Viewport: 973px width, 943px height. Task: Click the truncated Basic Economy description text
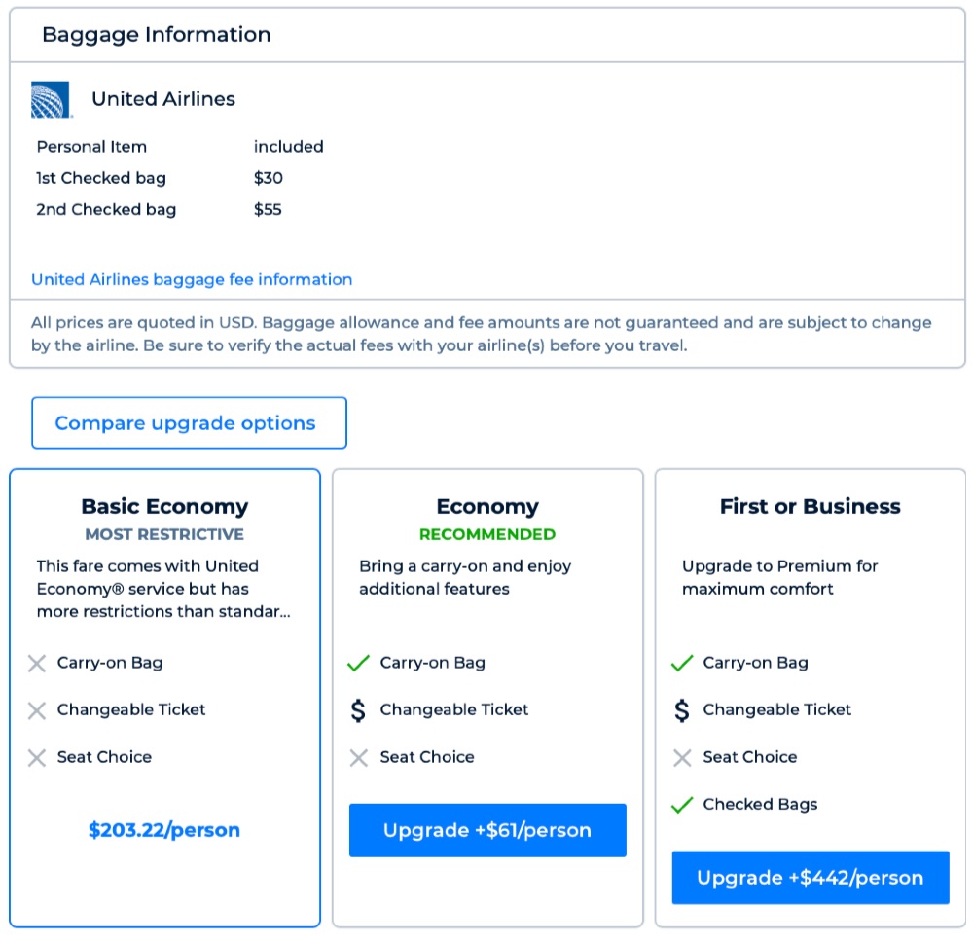click(163, 589)
